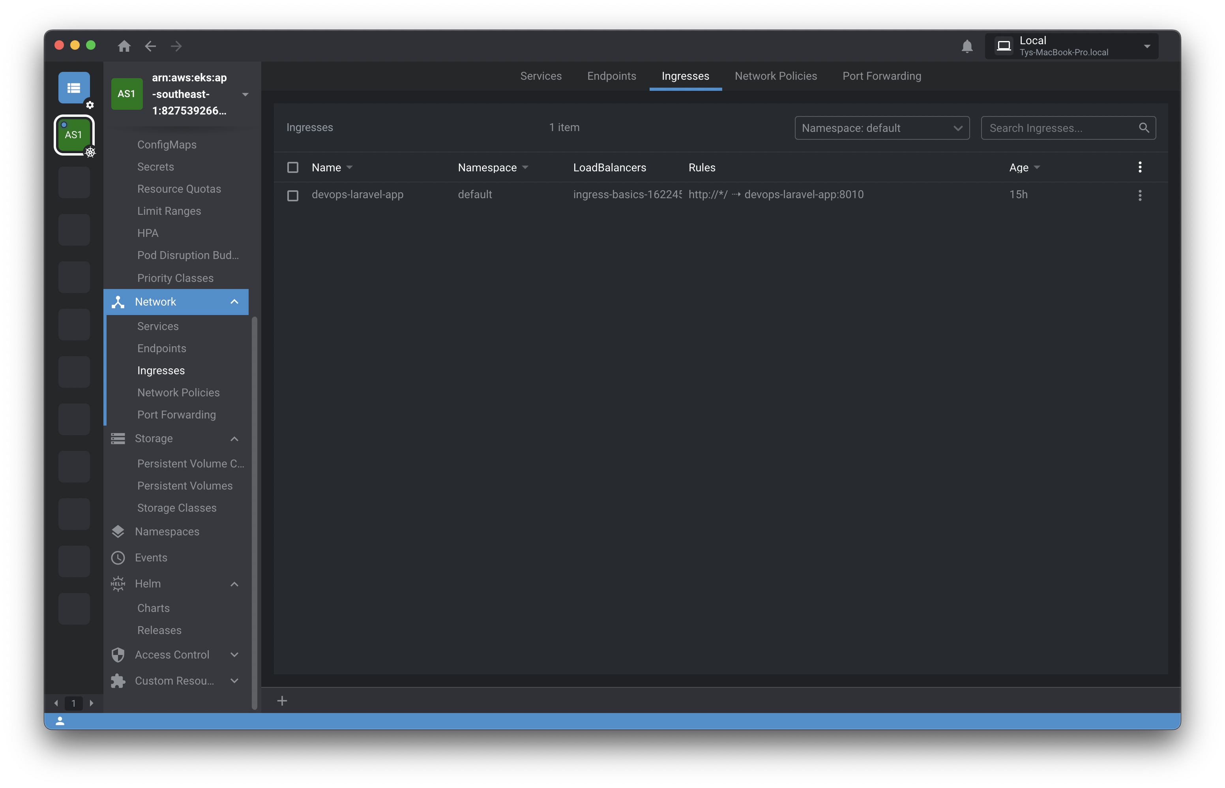Switch to the Network Policies tab
Viewport: 1225px width, 788px height.
(775, 76)
